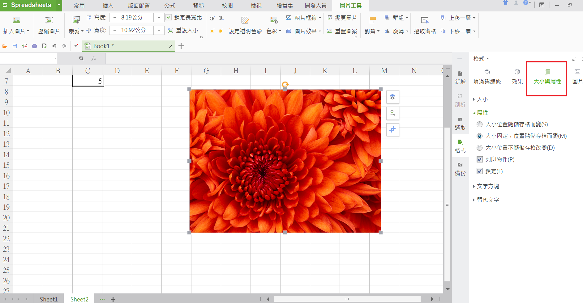This screenshot has height=303, width=583.
Task: Expand the Alt Text (替代文字) section
Action: pos(486,200)
